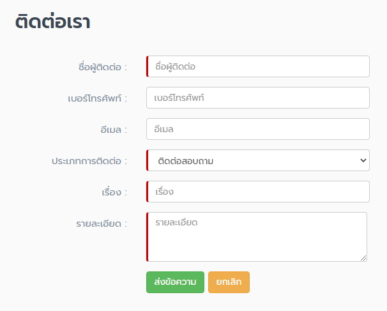Image resolution: width=387 pixels, height=311 pixels.
Task: Focus the เบอร์โทรศัพท์ phone number field
Action: click(x=258, y=98)
